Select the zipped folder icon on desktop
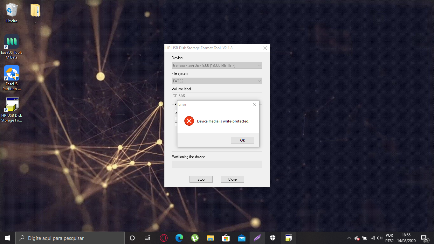The image size is (434, 244). pos(35,13)
